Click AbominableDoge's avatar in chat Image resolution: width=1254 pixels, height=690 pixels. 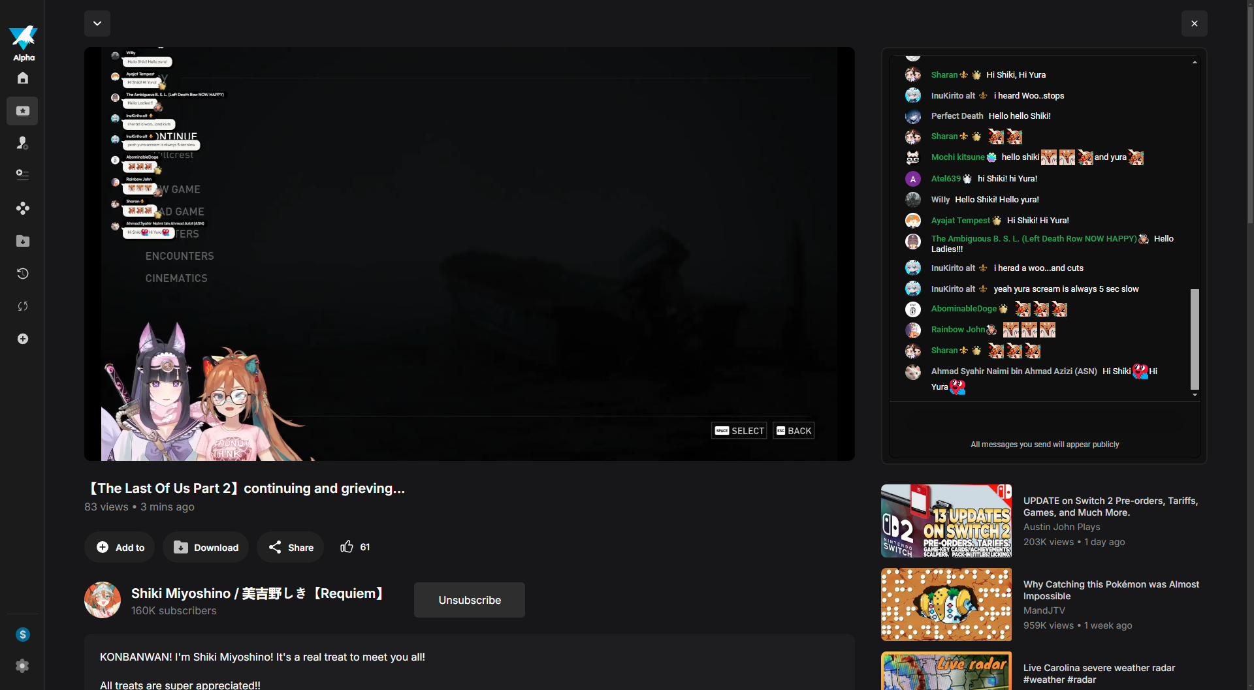(913, 309)
